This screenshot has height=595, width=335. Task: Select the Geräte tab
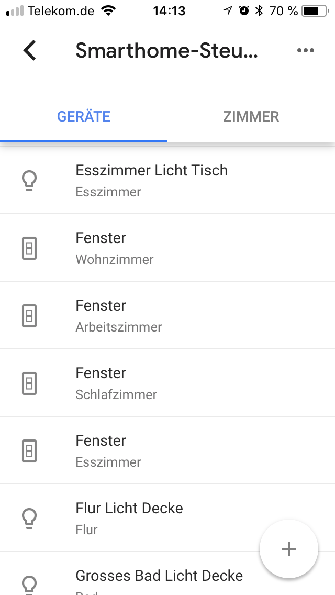click(x=84, y=116)
